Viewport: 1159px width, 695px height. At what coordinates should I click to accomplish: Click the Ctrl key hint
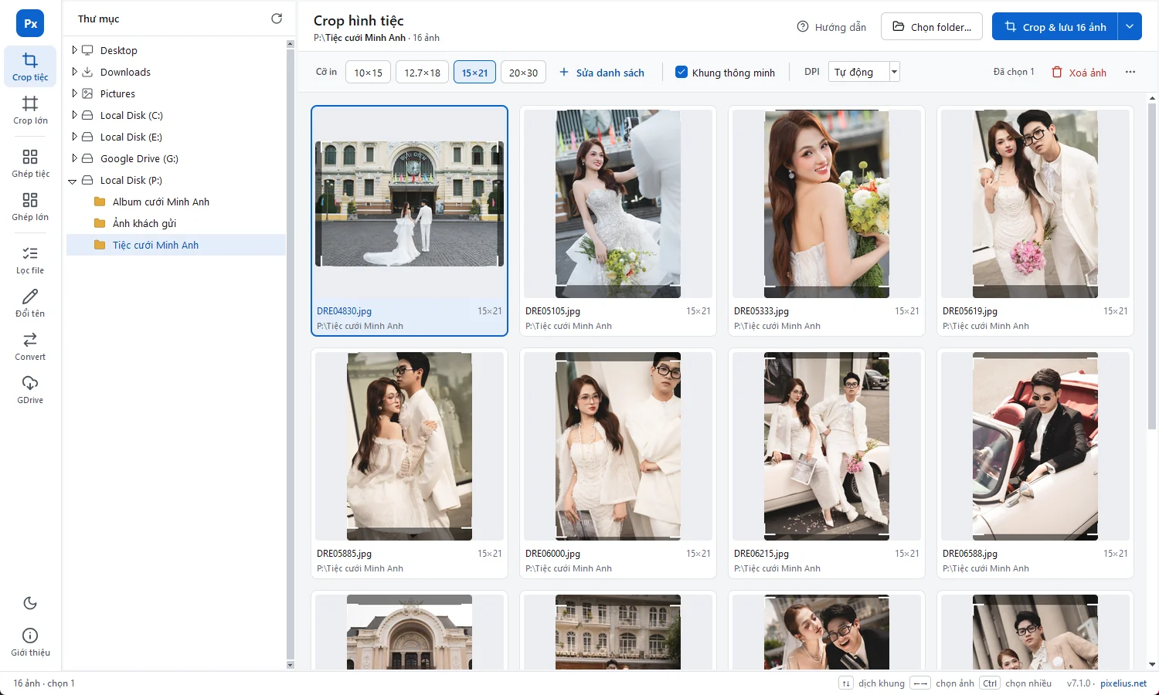point(990,683)
